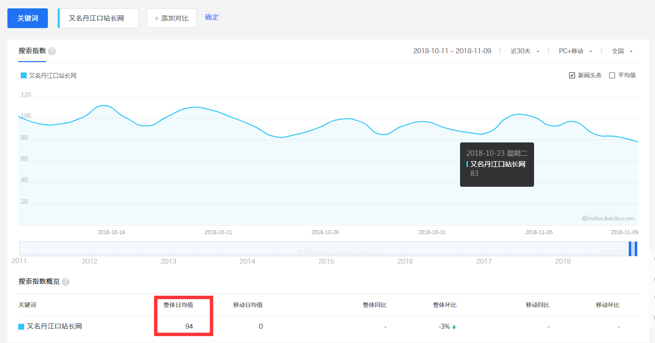Expand the 全国 region dropdown
Screen dimensions: 655x343
click(622, 51)
